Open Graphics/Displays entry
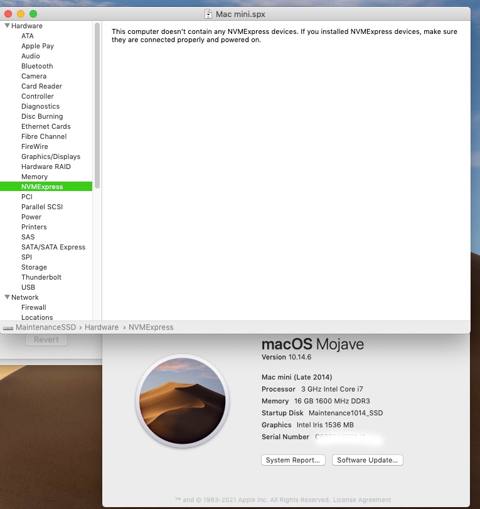This screenshot has width=480, height=509. [x=51, y=156]
